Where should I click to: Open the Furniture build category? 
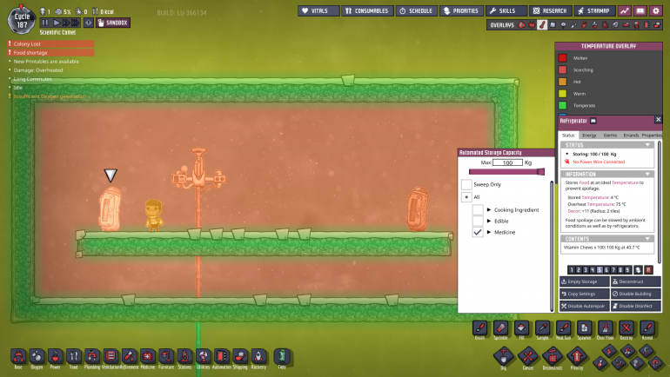[x=166, y=355]
